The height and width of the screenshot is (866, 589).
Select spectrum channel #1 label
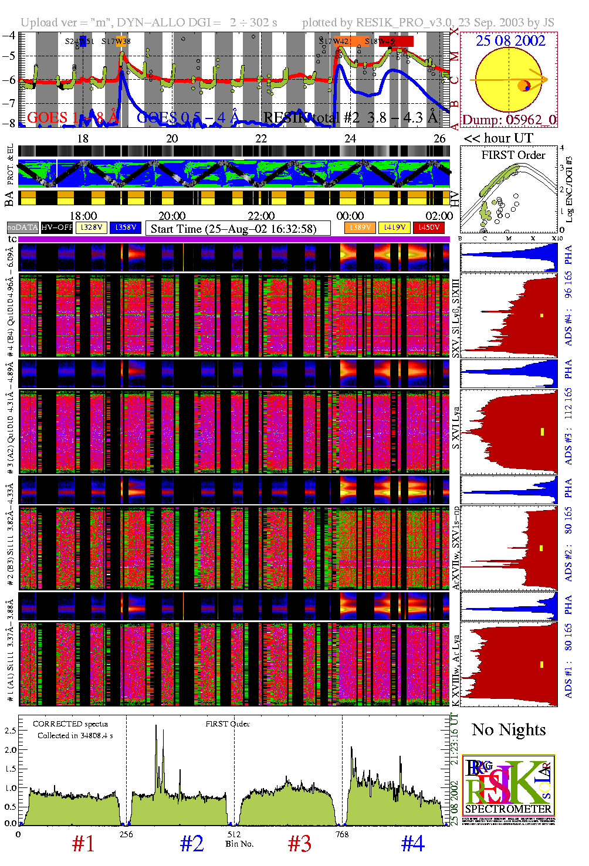(x=83, y=844)
